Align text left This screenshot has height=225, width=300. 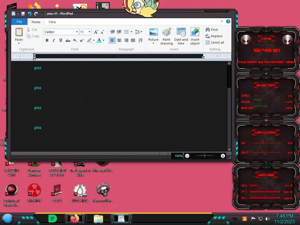pyautogui.click(x=112, y=40)
